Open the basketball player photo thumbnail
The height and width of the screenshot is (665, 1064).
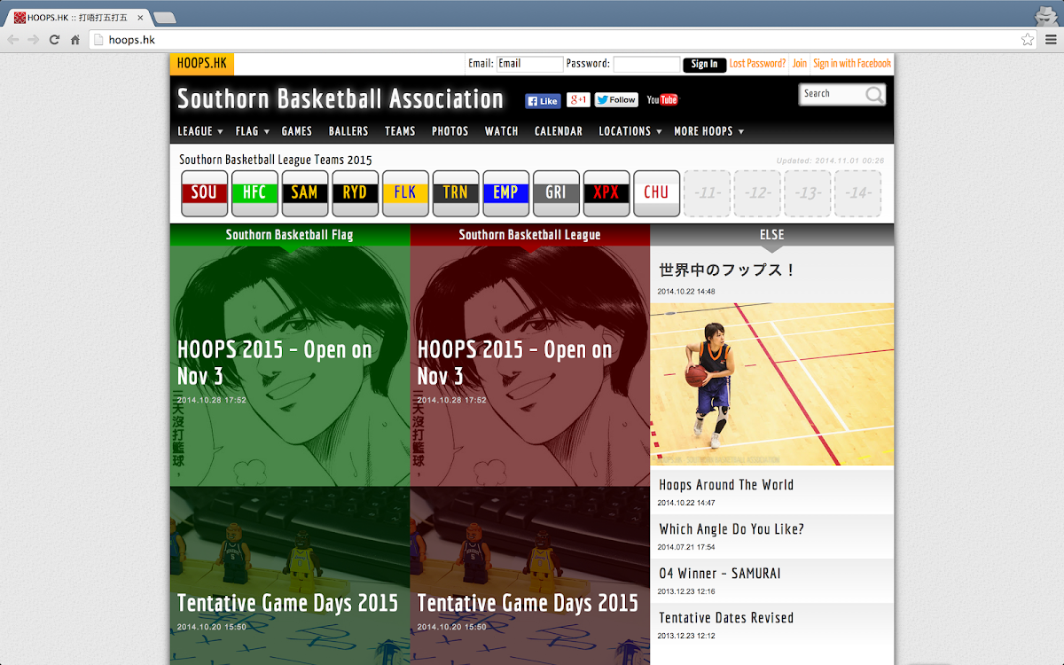pyautogui.click(x=772, y=385)
